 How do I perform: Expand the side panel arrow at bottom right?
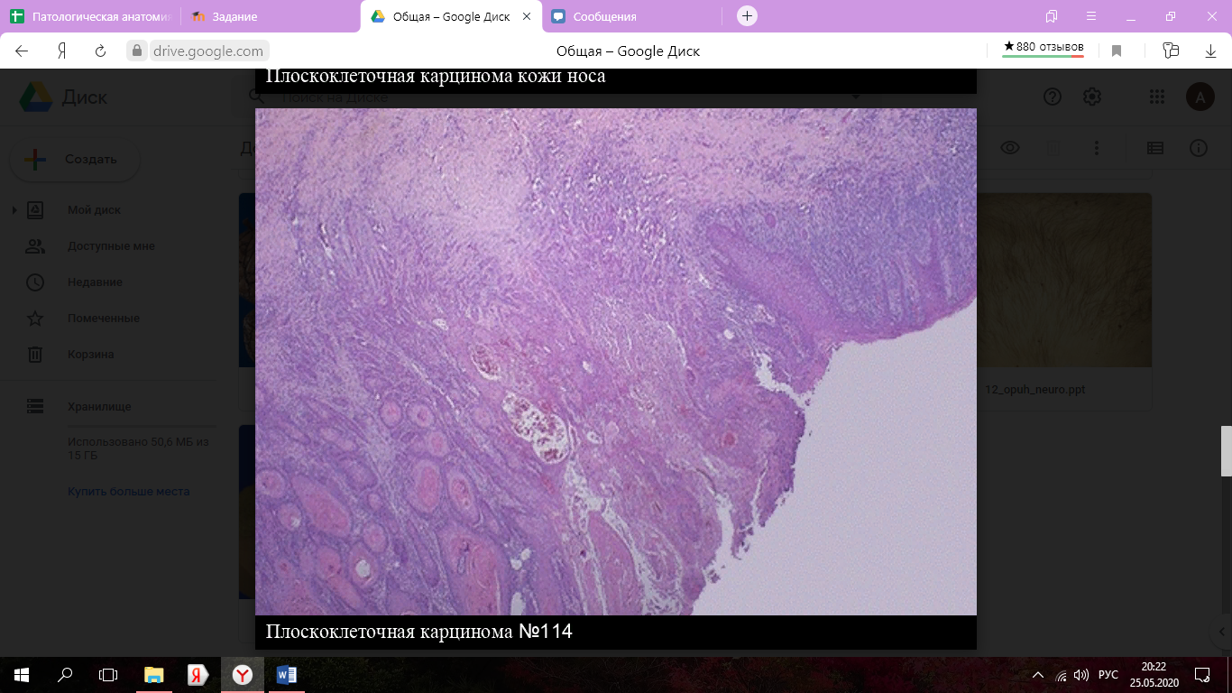pos(1221,633)
